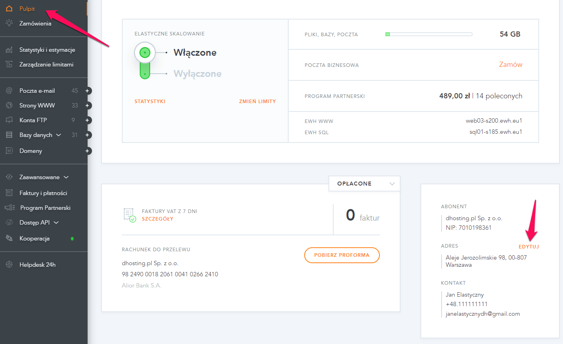Click the Helpdesk 24h lifebuoy icon

pyautogui.click(x=9, y=264)
